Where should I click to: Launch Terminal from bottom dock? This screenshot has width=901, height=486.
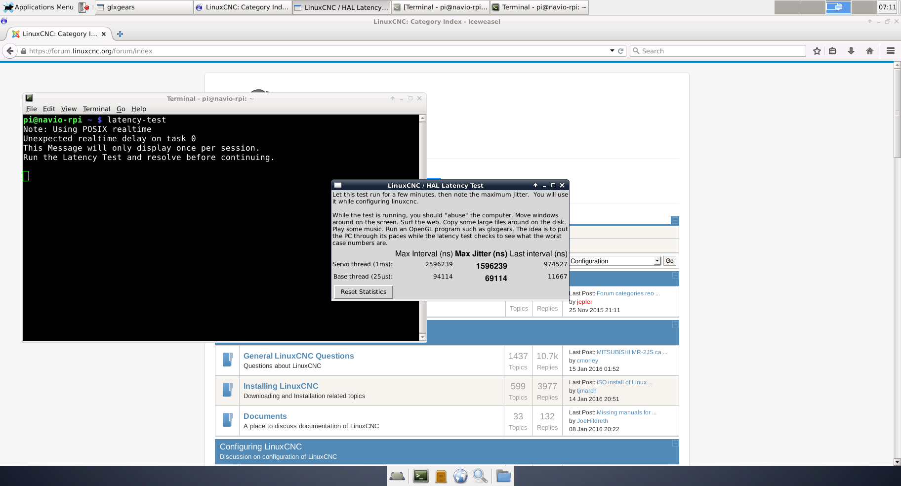pyautogui.click(x=421, y=476)
